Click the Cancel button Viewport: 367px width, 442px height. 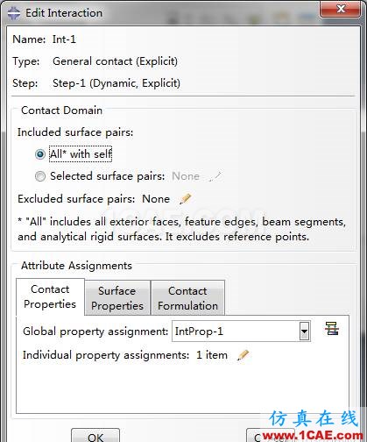coord(270,437)
